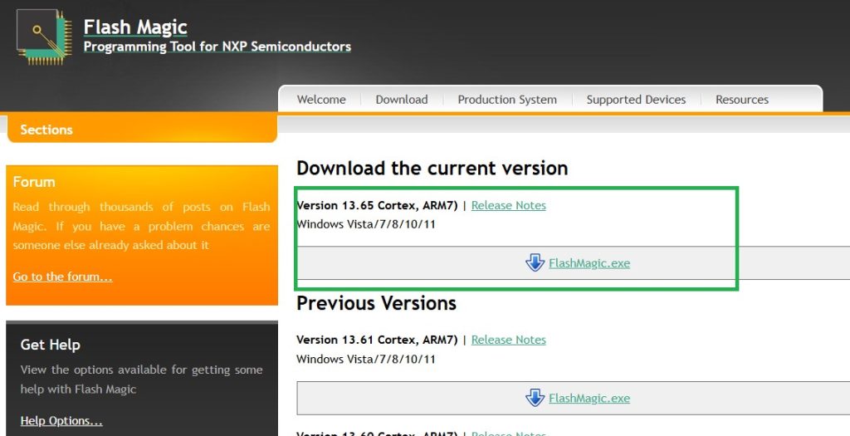The width and height of the screenshot is (850, 436).
Task: Open the Help Options link
Action: [x=61, y=421]
